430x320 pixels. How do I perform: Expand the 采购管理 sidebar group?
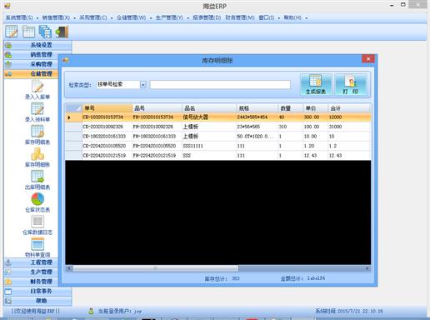pyautogui.click(x=31, y=64)
